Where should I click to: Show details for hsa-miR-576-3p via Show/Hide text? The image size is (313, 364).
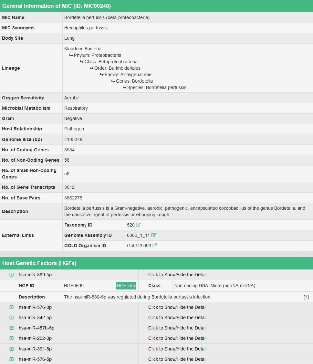click(177, 307)
